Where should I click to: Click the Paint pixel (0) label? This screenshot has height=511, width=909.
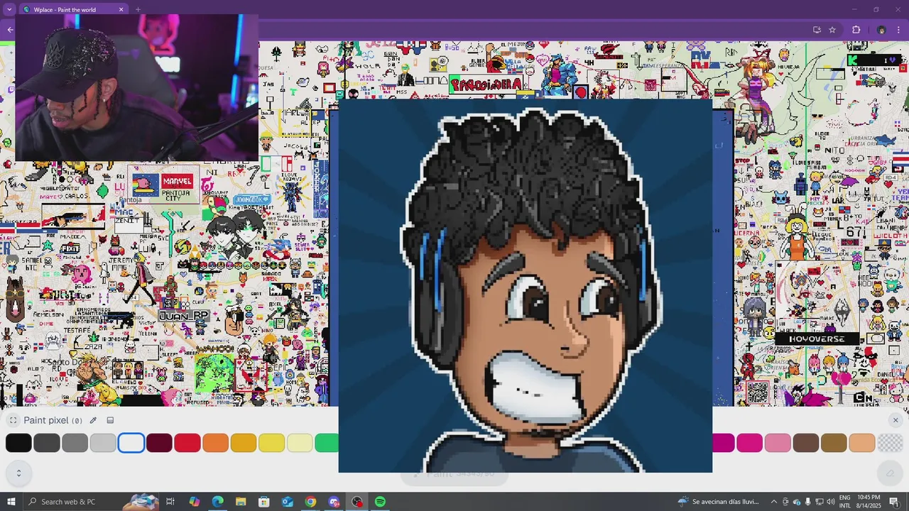click(x=53, y=420)
